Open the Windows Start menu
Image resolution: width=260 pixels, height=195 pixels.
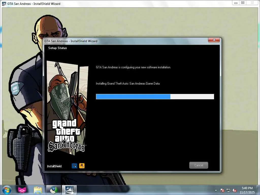(x=7, y=190)
